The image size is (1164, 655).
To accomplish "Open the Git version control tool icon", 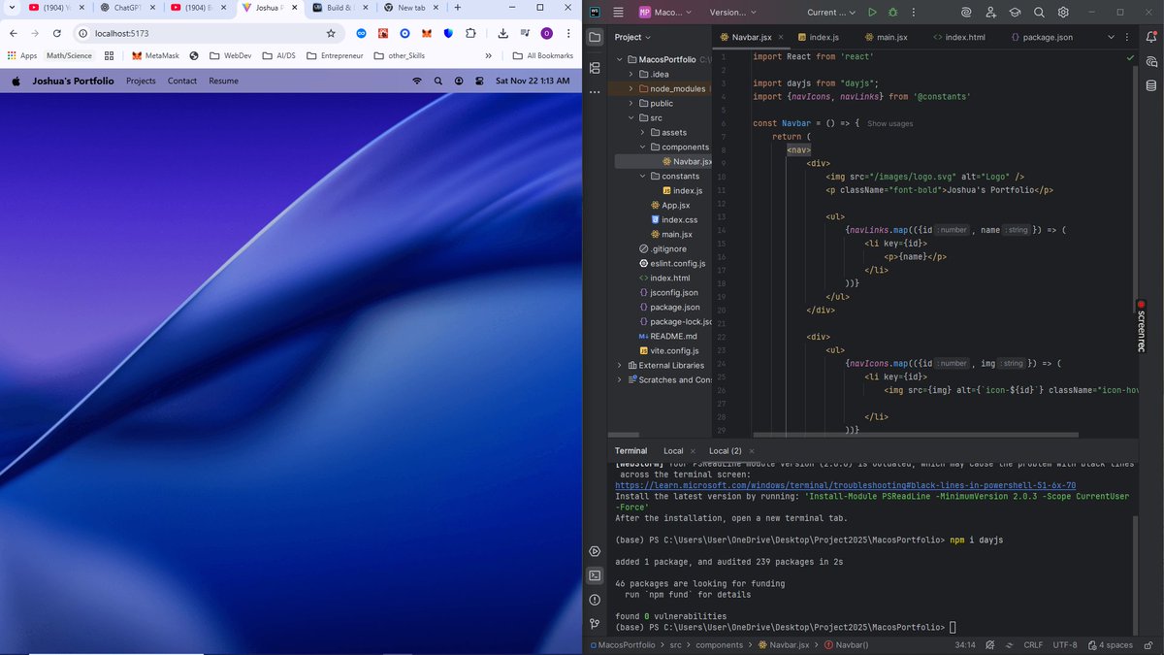I will [x=595, y=625].
